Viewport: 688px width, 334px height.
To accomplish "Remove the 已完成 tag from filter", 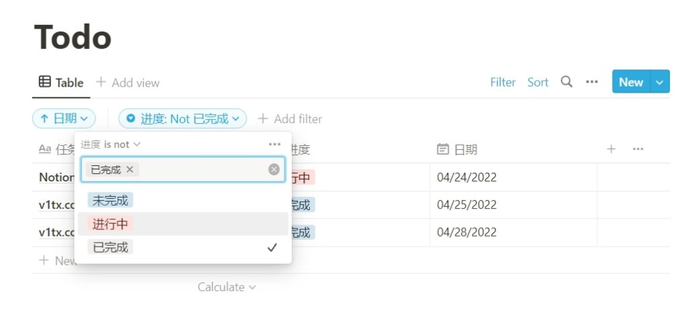I will pos(130,169).
